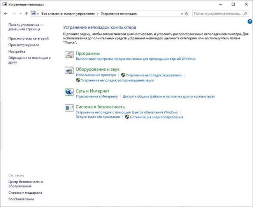Go up one level with up arrow
Image resolution: width=253 pixels, height=207 pixels.
(26, 14)
